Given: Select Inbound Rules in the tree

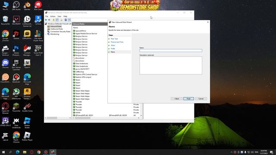Looking at the screenshot, I should tap(56, 26).
